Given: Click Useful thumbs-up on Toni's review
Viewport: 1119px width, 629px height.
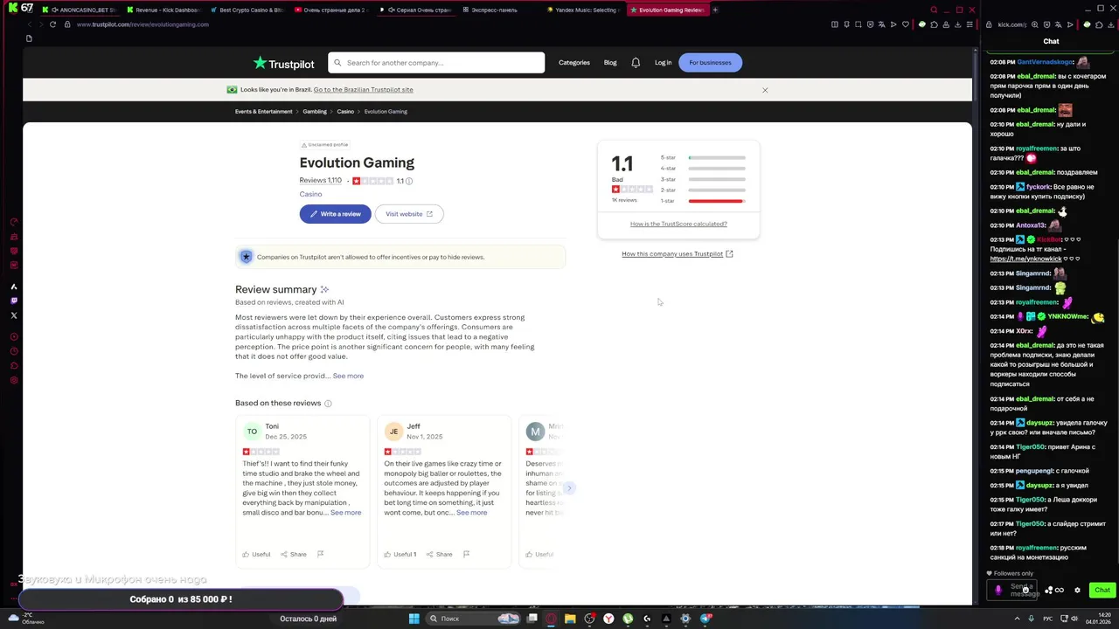Looking at the screenshot, I should [256, 554].
